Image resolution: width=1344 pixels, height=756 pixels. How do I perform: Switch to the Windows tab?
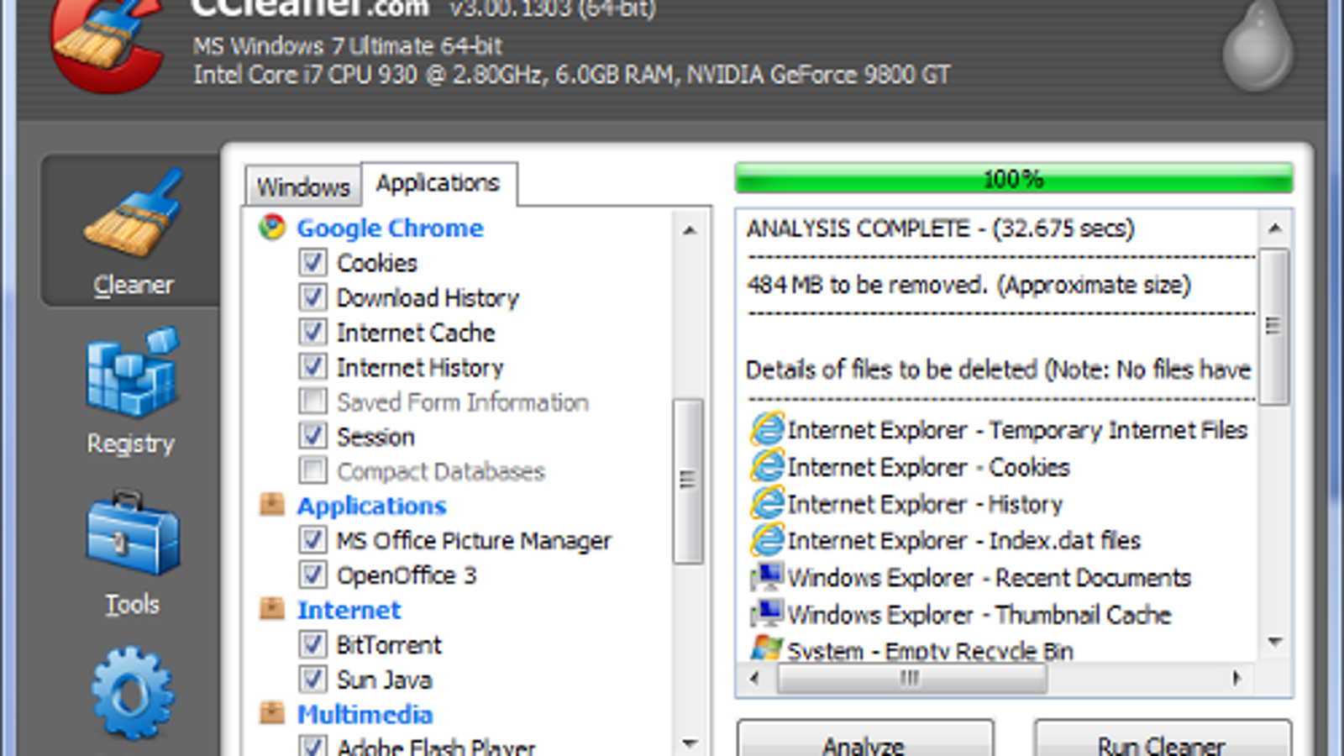tap(303, 186)
